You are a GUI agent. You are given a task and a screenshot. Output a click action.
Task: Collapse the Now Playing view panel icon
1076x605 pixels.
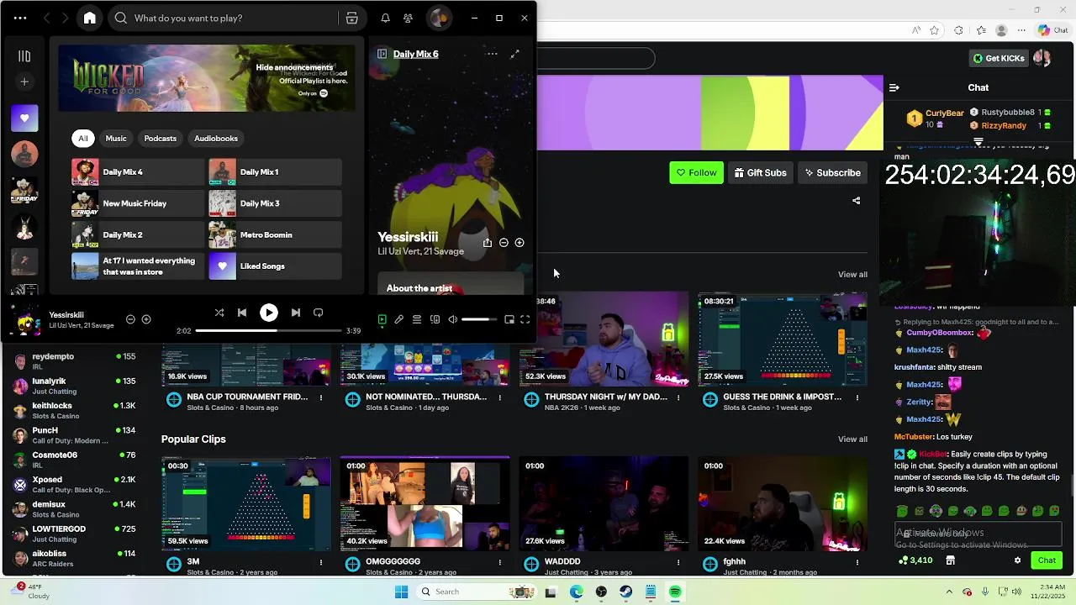pyautogui.click(x=382, y=54)
